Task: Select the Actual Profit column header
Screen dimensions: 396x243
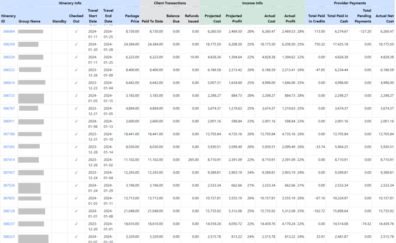Action: tap(290, 19)
